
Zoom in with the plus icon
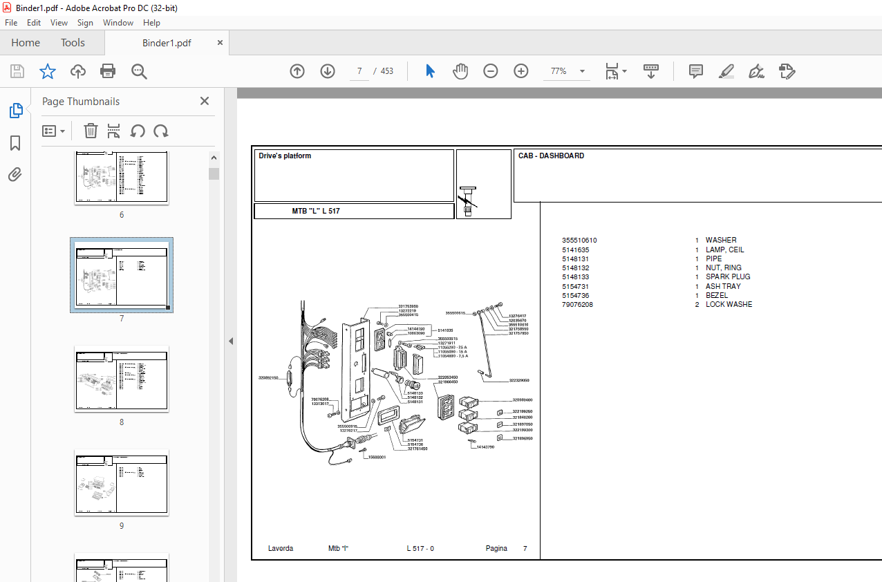521,71
